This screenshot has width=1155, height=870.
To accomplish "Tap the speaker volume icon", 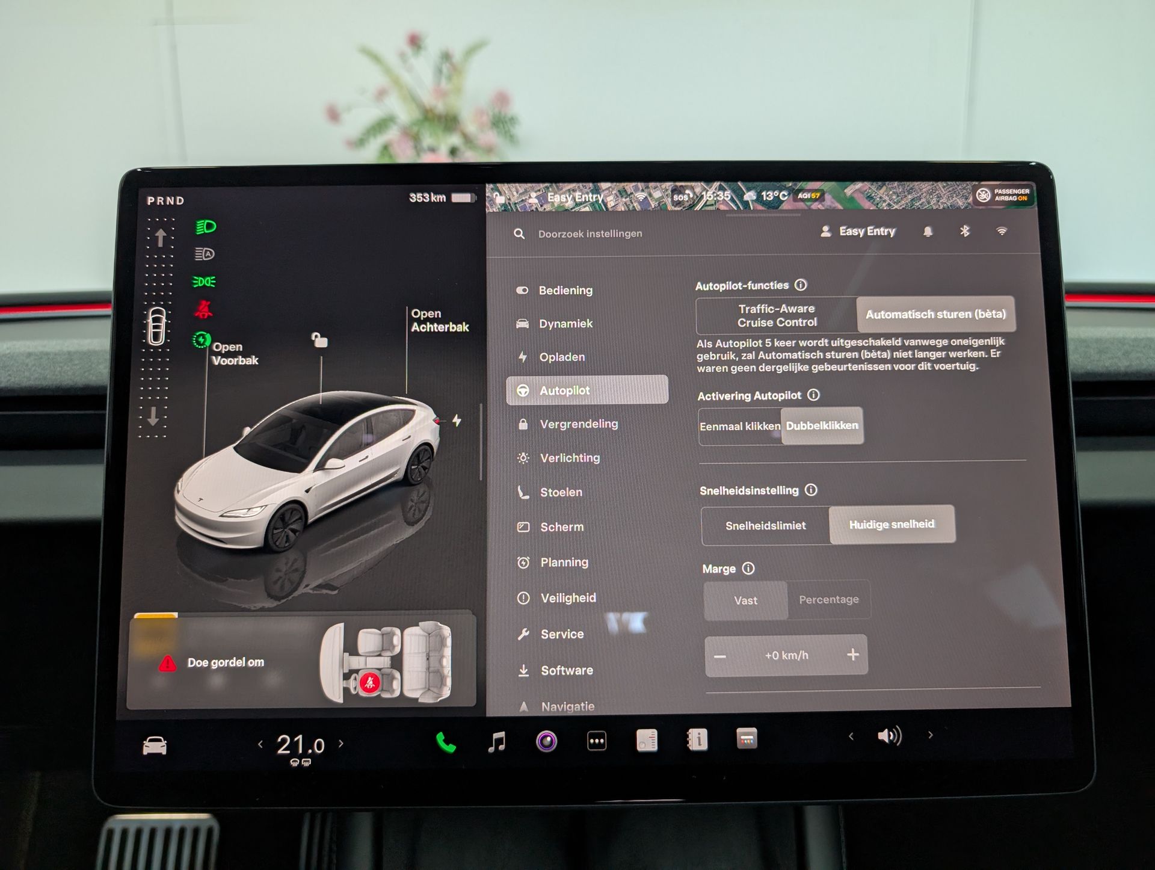I will pyautogui.click(x=889, y=736).
